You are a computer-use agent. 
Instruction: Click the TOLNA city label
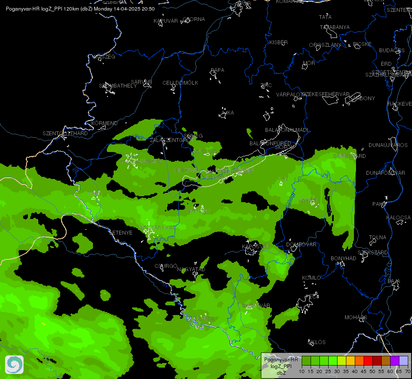click(x=378, y=238)
